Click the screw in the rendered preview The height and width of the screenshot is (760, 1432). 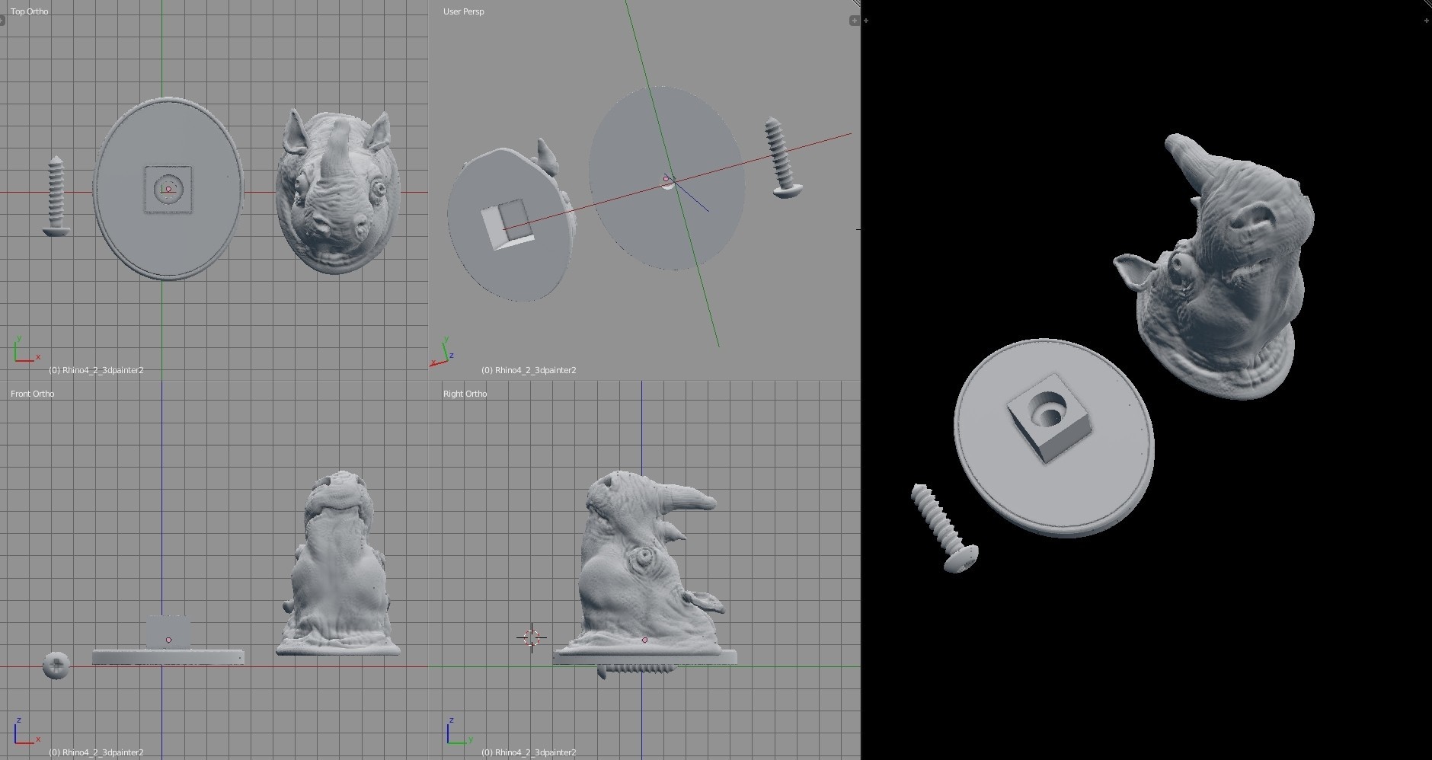click(x=943, y=525)
